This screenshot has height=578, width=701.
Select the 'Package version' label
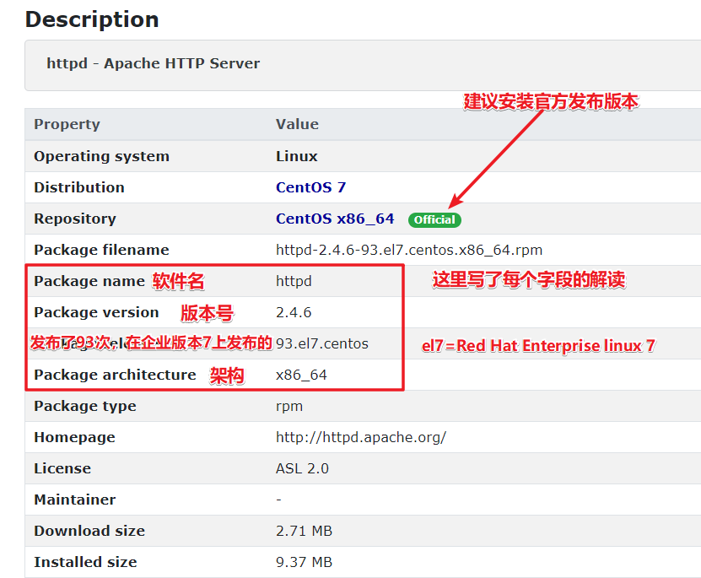pyautogui.click(x=96, y=312)
